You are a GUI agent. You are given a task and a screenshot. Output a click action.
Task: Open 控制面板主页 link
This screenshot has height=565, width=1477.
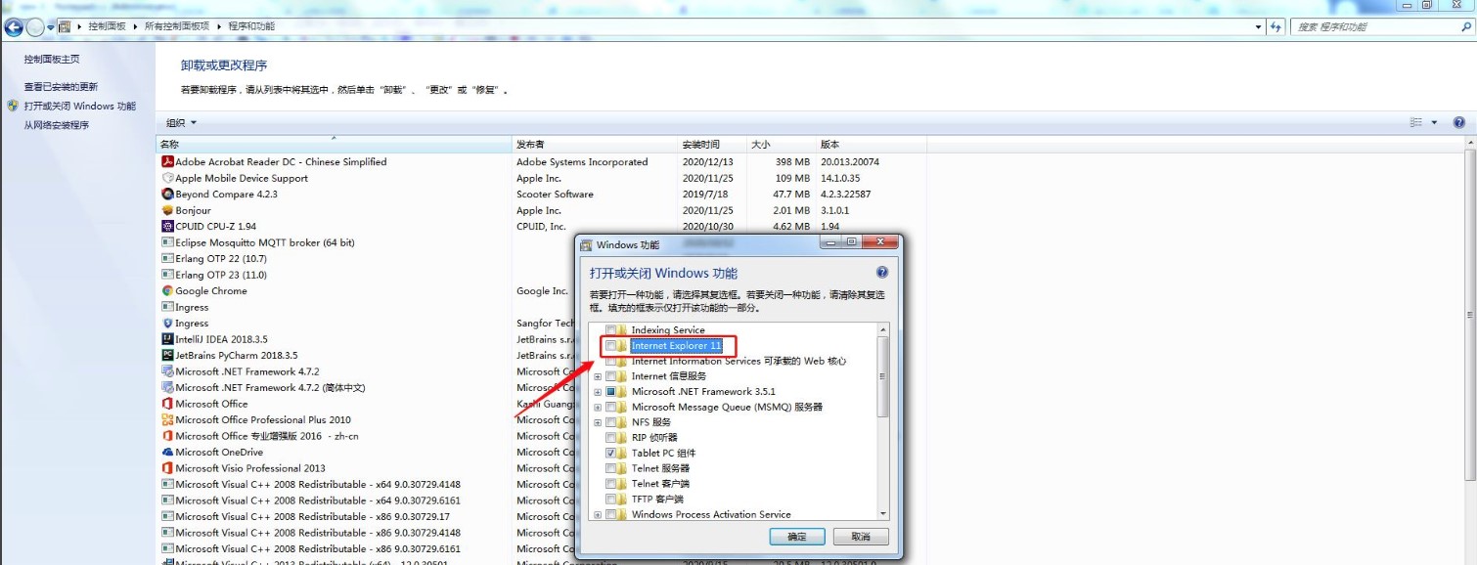pyautogui.click(x=52, y=60)
